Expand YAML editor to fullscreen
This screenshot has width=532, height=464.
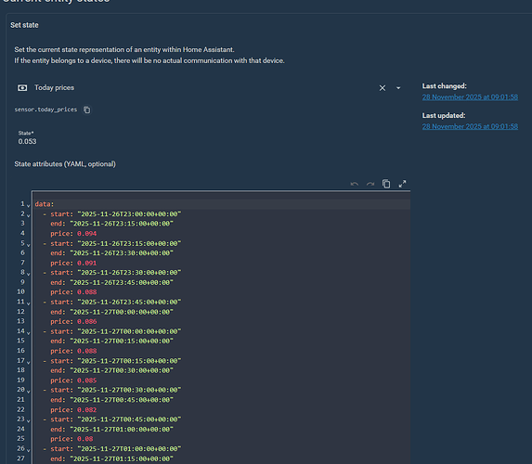pos(402,184)
